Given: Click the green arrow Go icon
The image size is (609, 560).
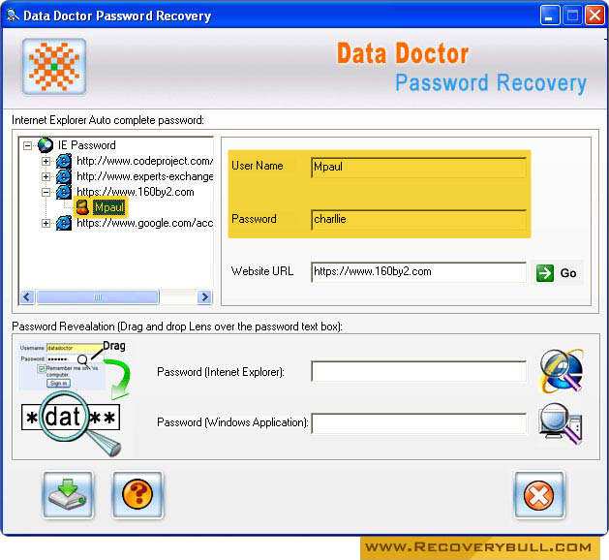Looking at the screenshot, I should (x=545, y=273).
